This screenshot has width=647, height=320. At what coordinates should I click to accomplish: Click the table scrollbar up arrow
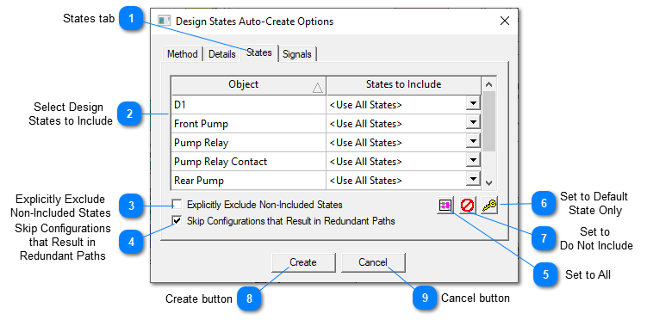coord(489,84)
